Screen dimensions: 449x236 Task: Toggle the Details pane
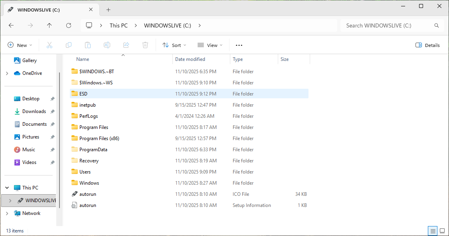tap(427, 45)
